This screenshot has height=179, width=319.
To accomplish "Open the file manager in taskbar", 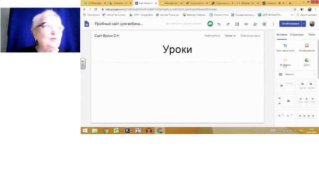I will tap(95, 130).
